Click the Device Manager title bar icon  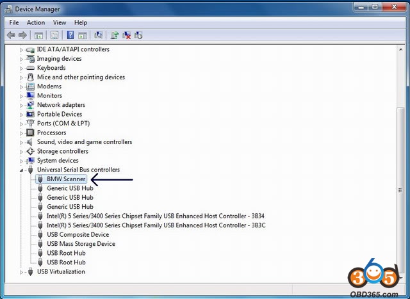(8, 9)
